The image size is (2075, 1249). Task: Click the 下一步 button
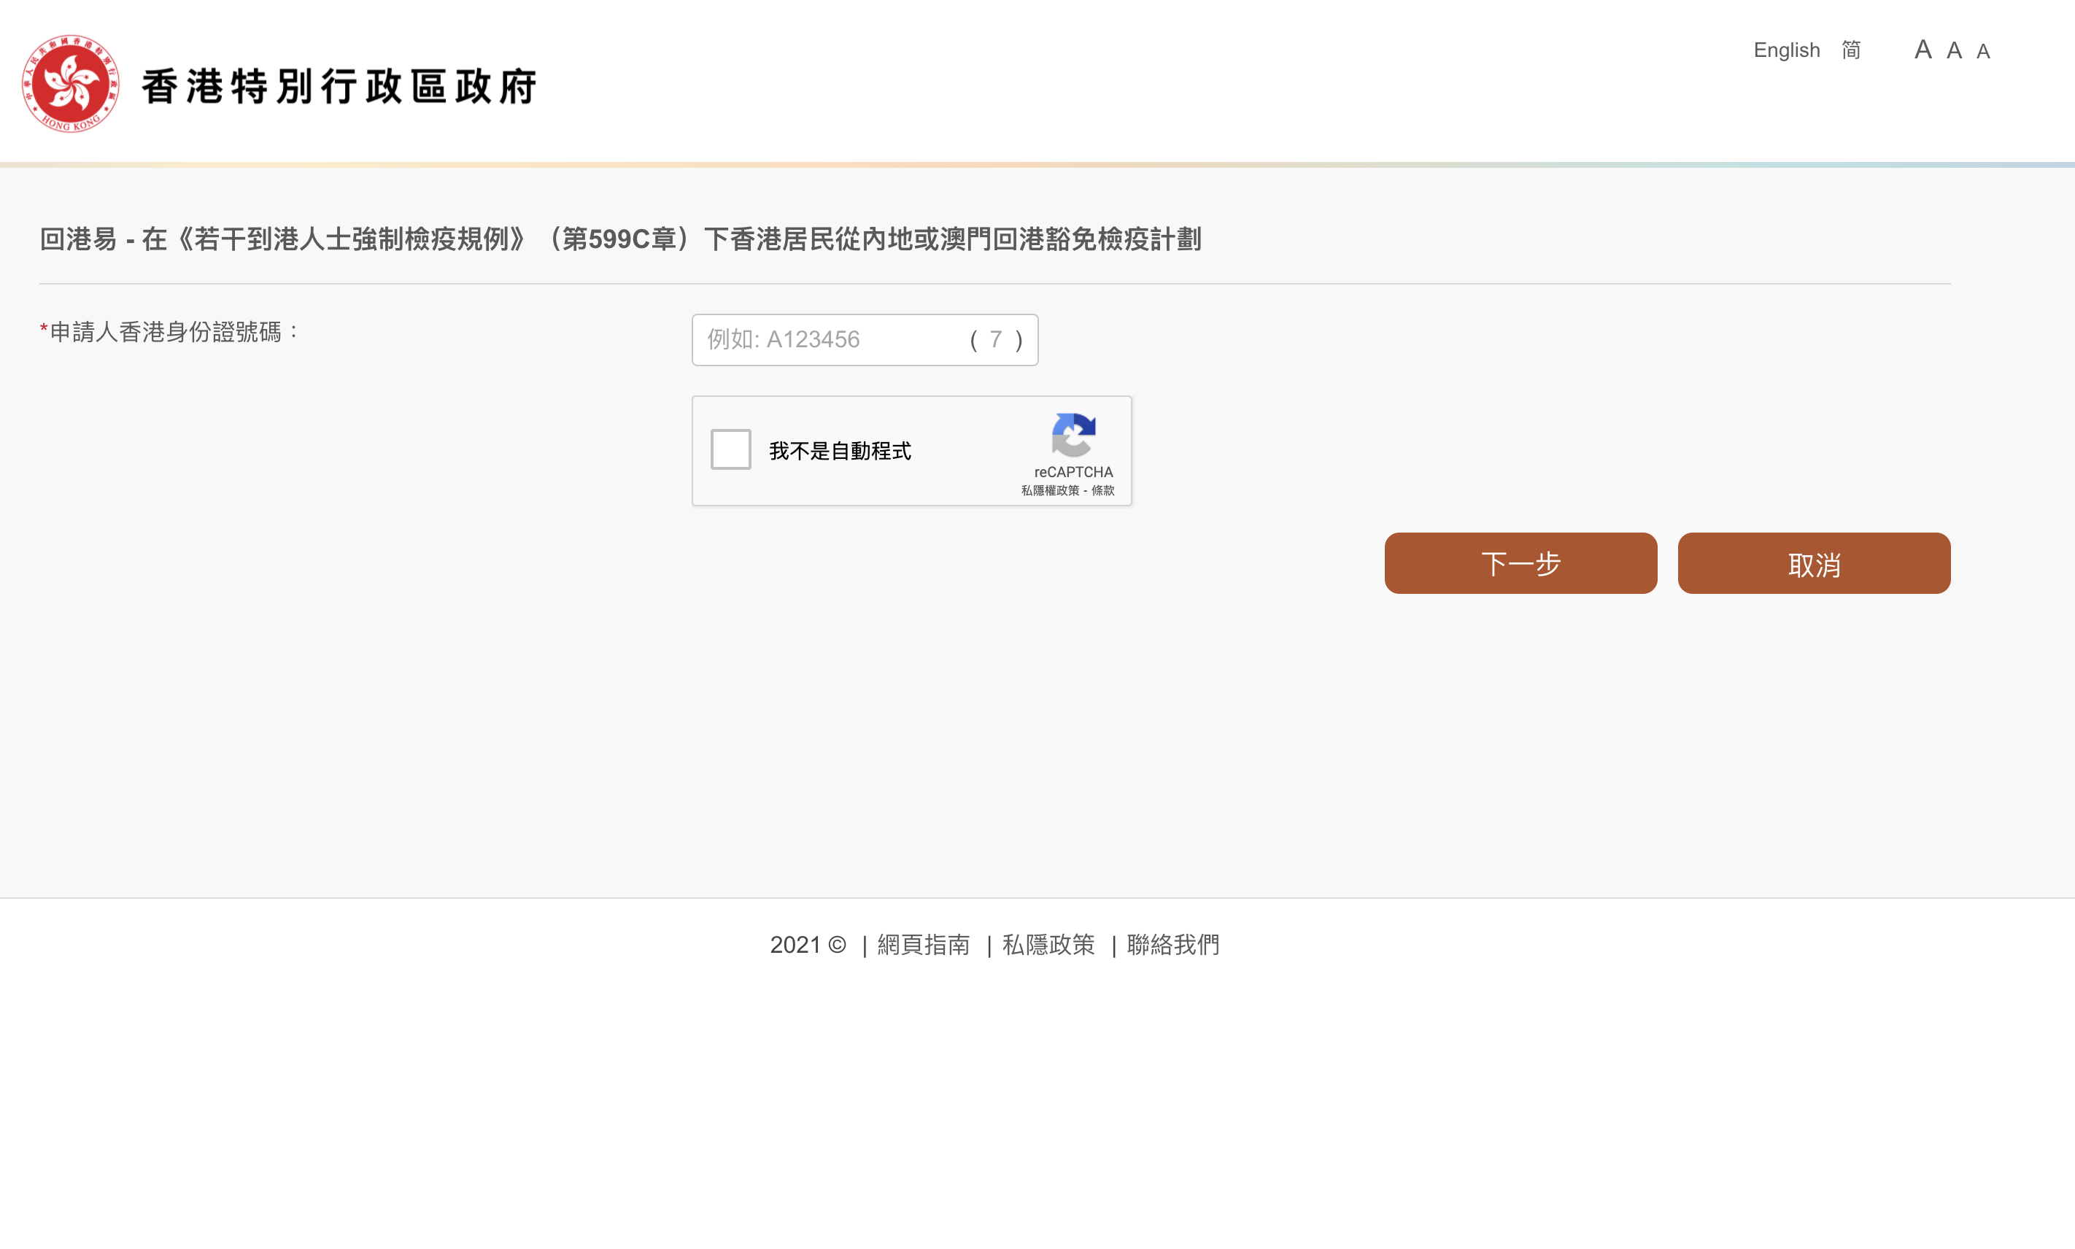pyautogui.click(x=1520, y=563)
